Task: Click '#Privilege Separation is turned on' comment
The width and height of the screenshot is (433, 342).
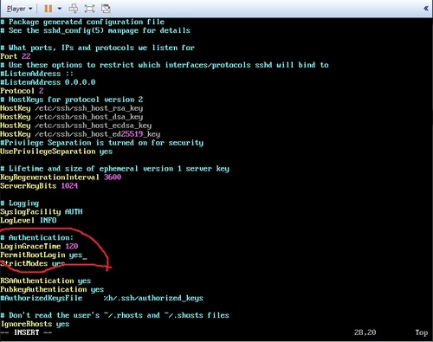Action: pos(102,143)
